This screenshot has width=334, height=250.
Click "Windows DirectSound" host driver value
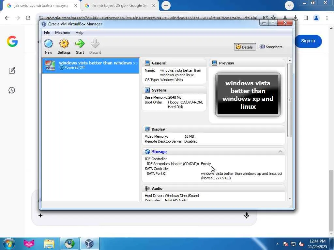182,196
